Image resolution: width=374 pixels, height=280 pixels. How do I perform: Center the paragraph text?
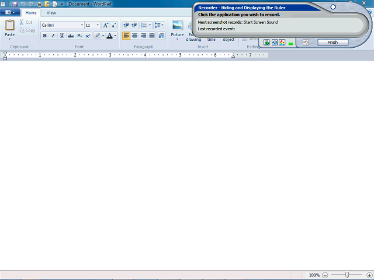click(135, 36)
